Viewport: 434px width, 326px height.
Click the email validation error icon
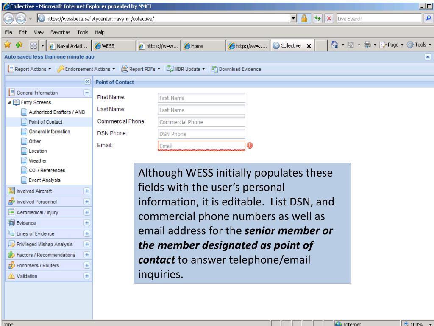coord(250,146)
